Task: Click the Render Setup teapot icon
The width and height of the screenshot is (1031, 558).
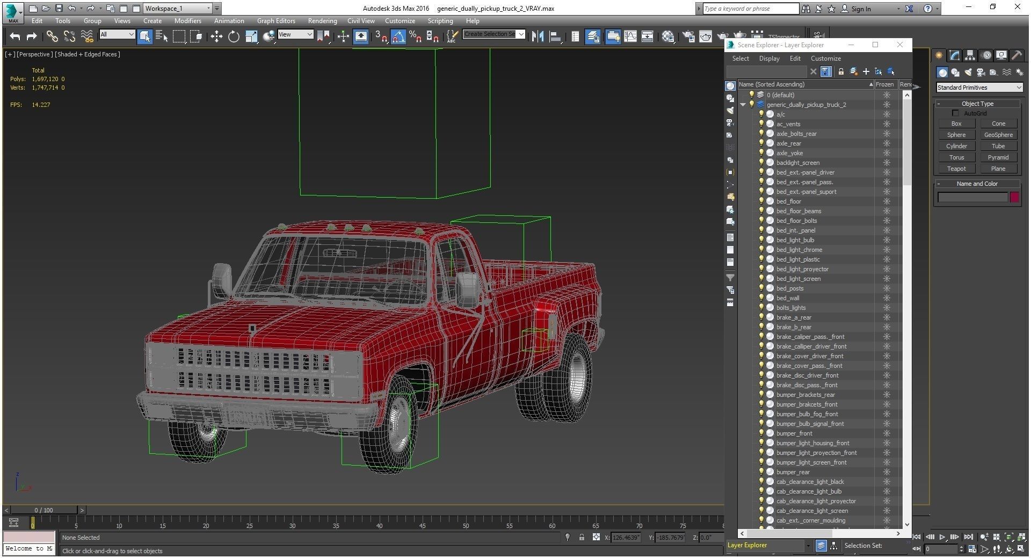Action: pyautogui.click(x=688, y=37)
